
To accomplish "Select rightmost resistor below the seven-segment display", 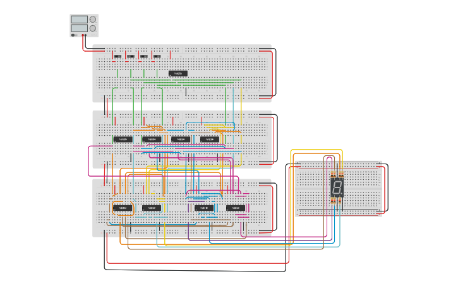I will [340, 201].
